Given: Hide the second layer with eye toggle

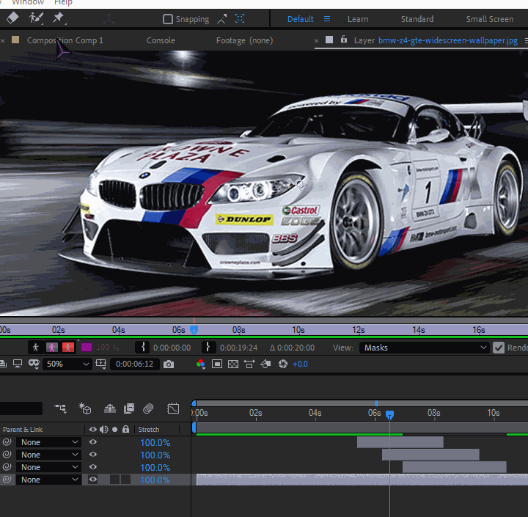Looking at the screenshot, I should [x=93, y=455].
